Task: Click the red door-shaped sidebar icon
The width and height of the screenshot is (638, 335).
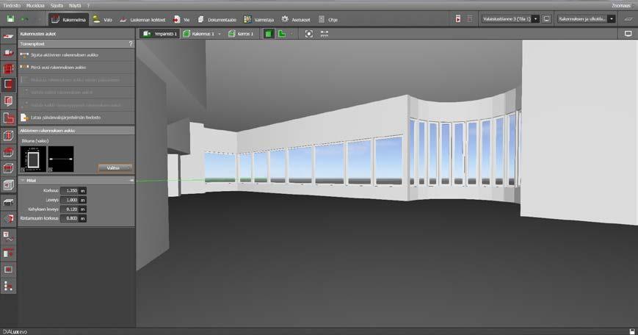Action: tap(8, 101)
